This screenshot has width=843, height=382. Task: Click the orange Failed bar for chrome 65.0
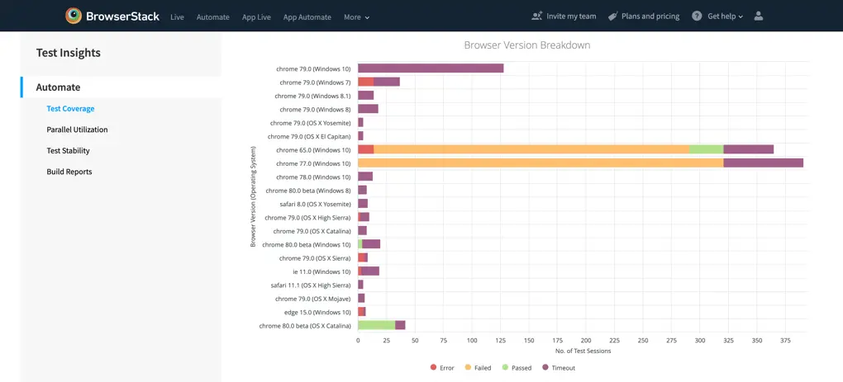tap(531, 149)
